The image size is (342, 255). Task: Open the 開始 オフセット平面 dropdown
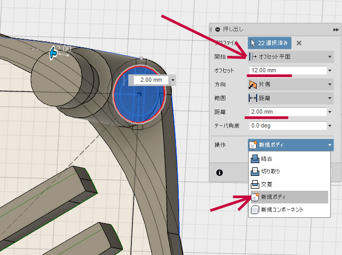click(x=290, y=56)
